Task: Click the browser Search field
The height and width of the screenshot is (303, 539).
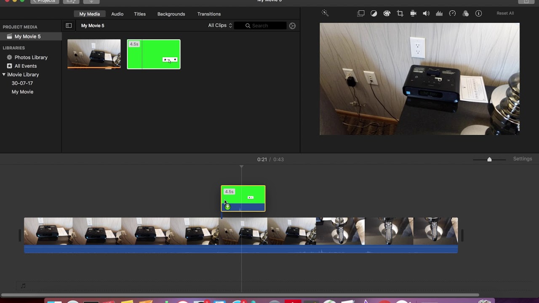Action: [x=260, y=26]
